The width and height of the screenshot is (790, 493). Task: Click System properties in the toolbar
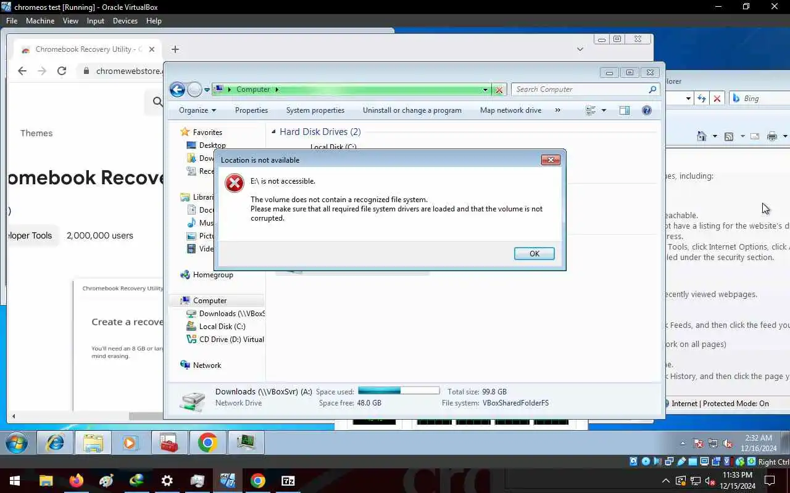pyautogui.click(x=315, y=110)
